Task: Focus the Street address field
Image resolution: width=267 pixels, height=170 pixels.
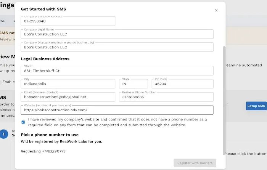Action: [x=117, y=71]
